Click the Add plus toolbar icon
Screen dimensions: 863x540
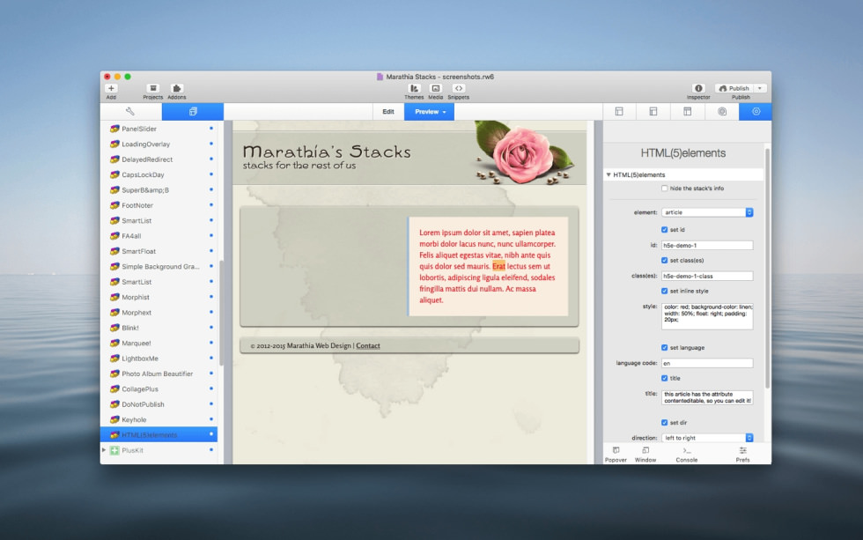[x=111, y=88]
